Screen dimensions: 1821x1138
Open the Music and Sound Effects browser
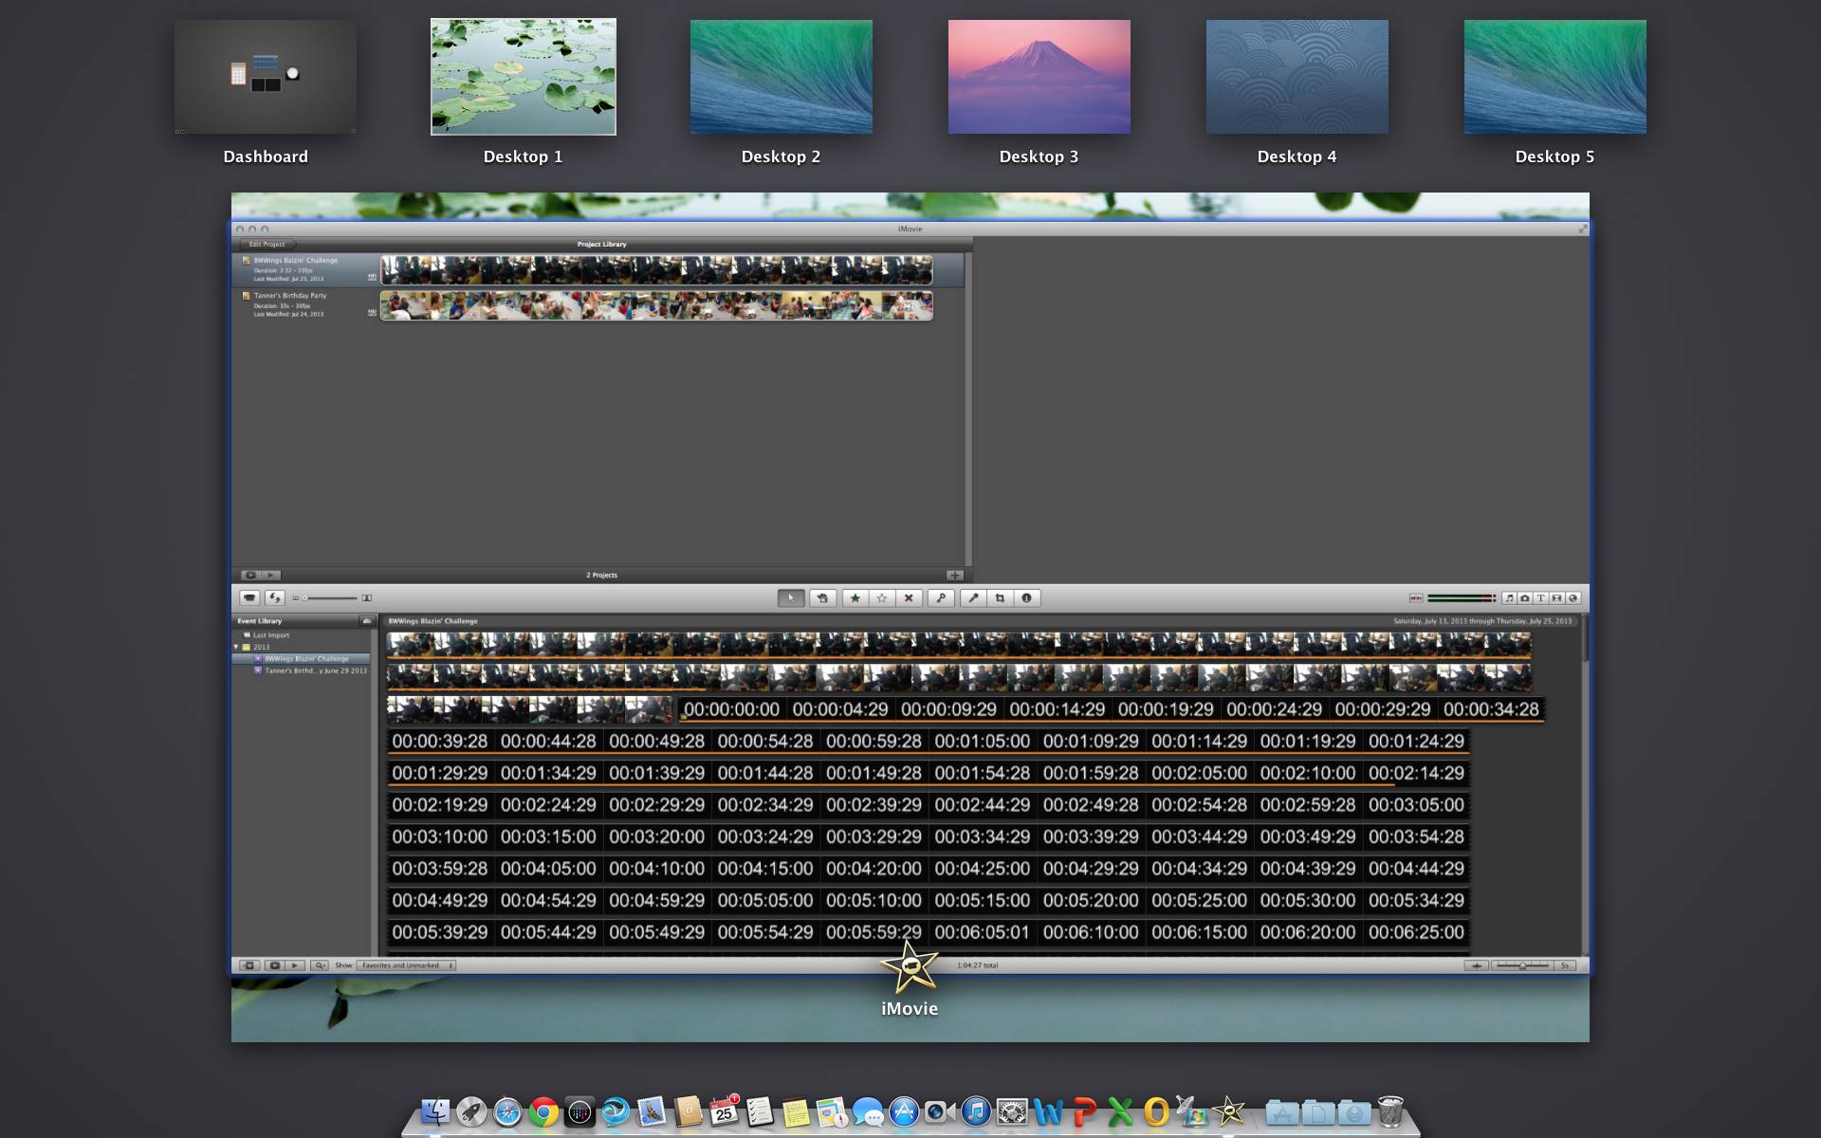coord(1509,598)
